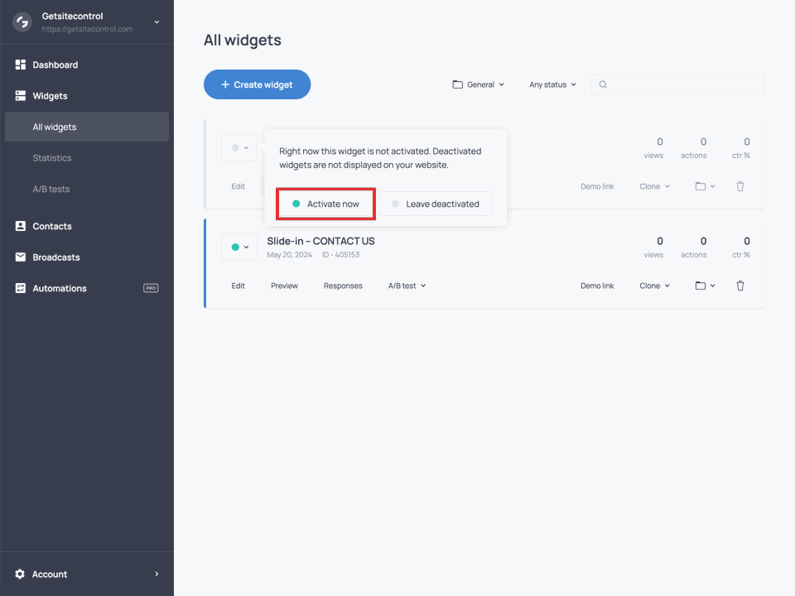The height and width of the screenshot is (596, 795).
Task: Open Demo link for the Slide-in widget
Action: click(x=597, y=286)
